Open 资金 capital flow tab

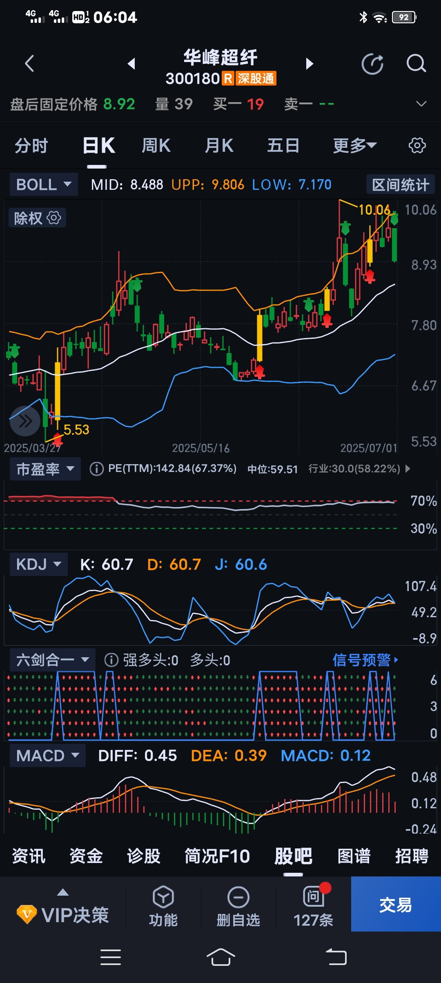86,856
